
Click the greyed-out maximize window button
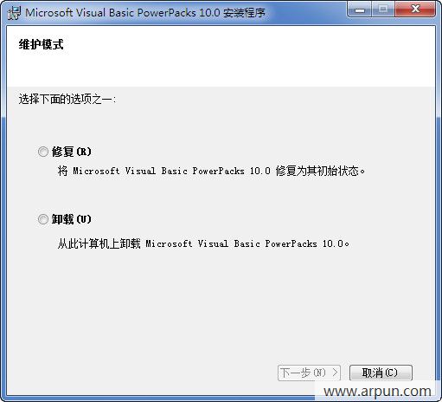click(383, 10)
